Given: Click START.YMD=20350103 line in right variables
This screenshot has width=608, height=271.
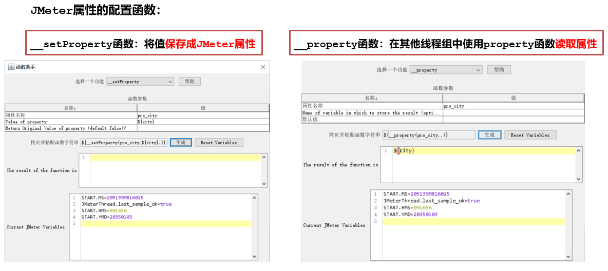Looking at the screenshot, I should 410,215.
